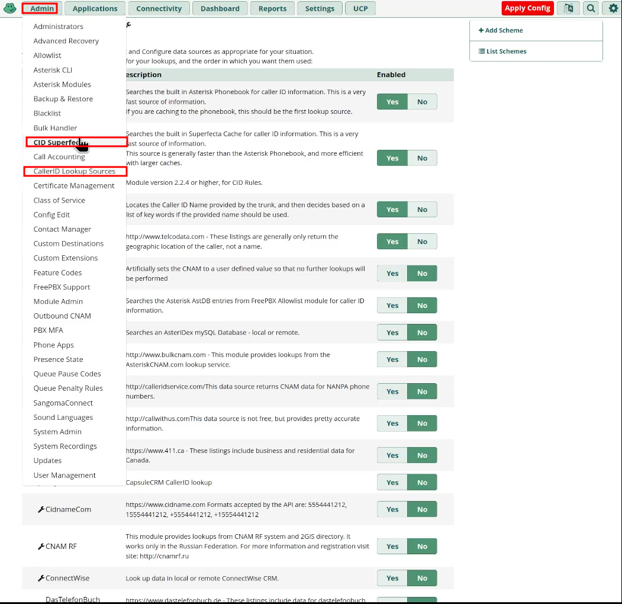Open System Admin from the menu

pos(57,432)
